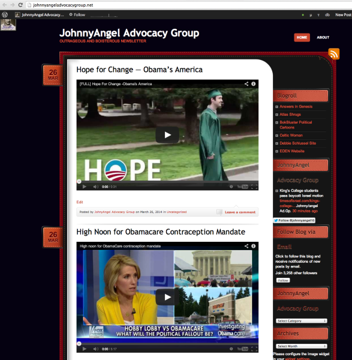
Task: Open the Atlas Shrugs blogroll link
Action: pos(290,115)
